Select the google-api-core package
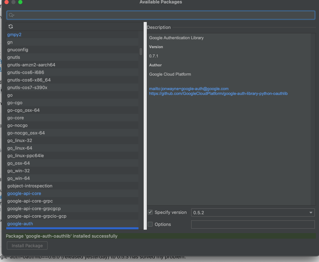 tap(72, 194)
